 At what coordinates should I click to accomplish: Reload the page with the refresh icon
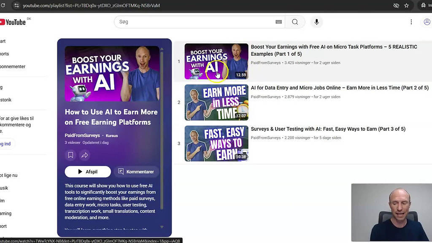(x=3, y=5)
